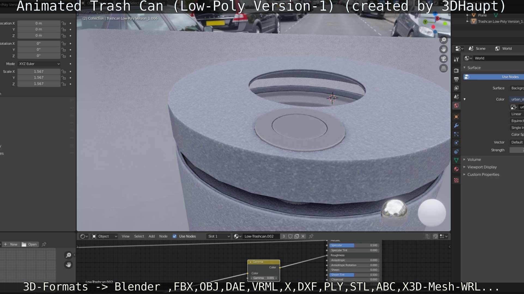Open the Object Constraints properties tab
Screen dimensions: 524x294
tap(456, 152)
